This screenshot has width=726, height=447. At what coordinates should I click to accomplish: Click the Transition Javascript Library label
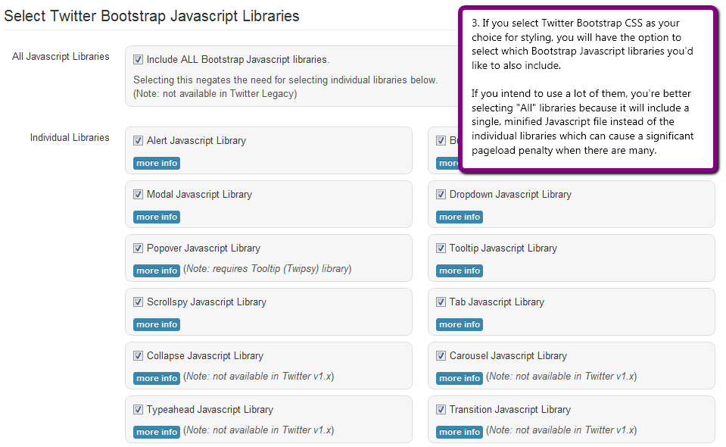[509, 409]
